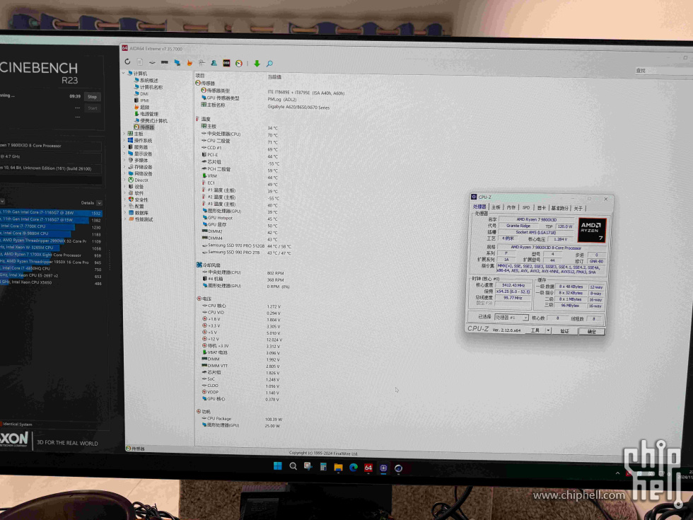Screen dimensions: 693x520
Task: Select the Intel Core i7-7700K ranking row
Action: click(51, 226)
